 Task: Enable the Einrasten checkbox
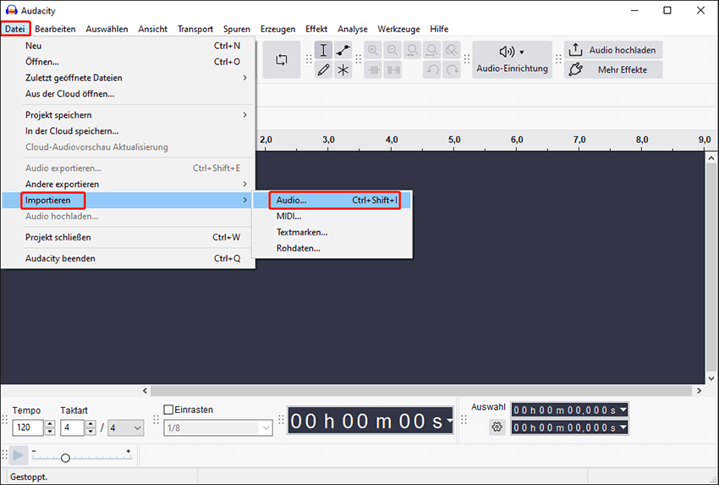coord(168,410)
